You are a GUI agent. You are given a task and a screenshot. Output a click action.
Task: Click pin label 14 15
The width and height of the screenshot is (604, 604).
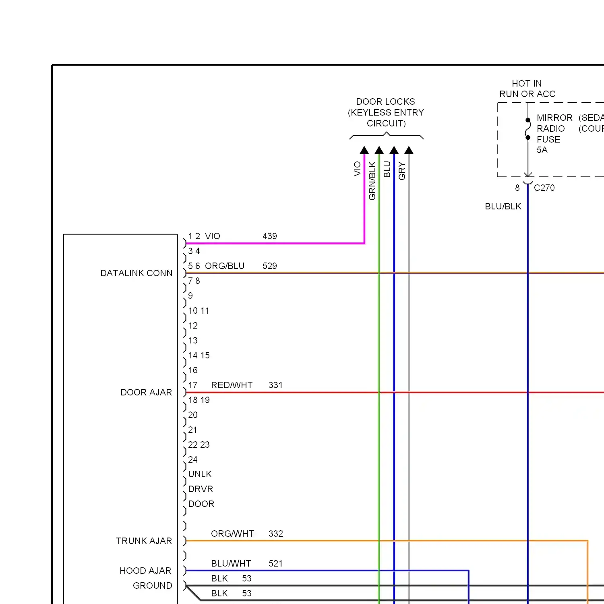pyautogui.click(x=199, y=355)
